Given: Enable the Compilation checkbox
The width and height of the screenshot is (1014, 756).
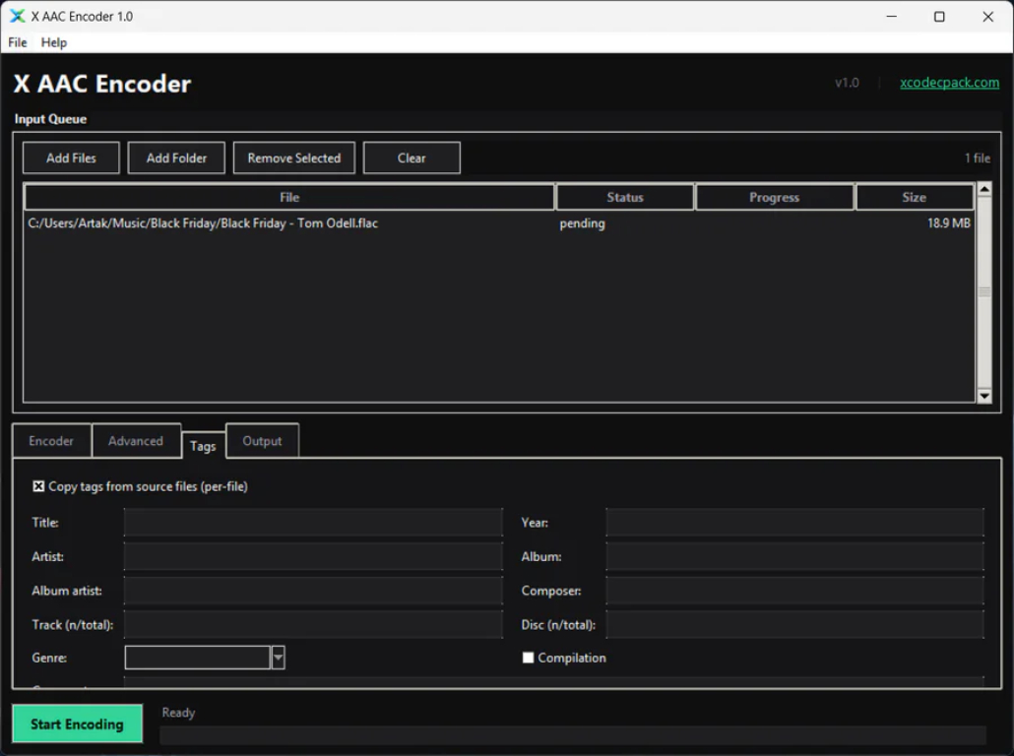Looking at the screenshot, I should click(x=529, y=658).
